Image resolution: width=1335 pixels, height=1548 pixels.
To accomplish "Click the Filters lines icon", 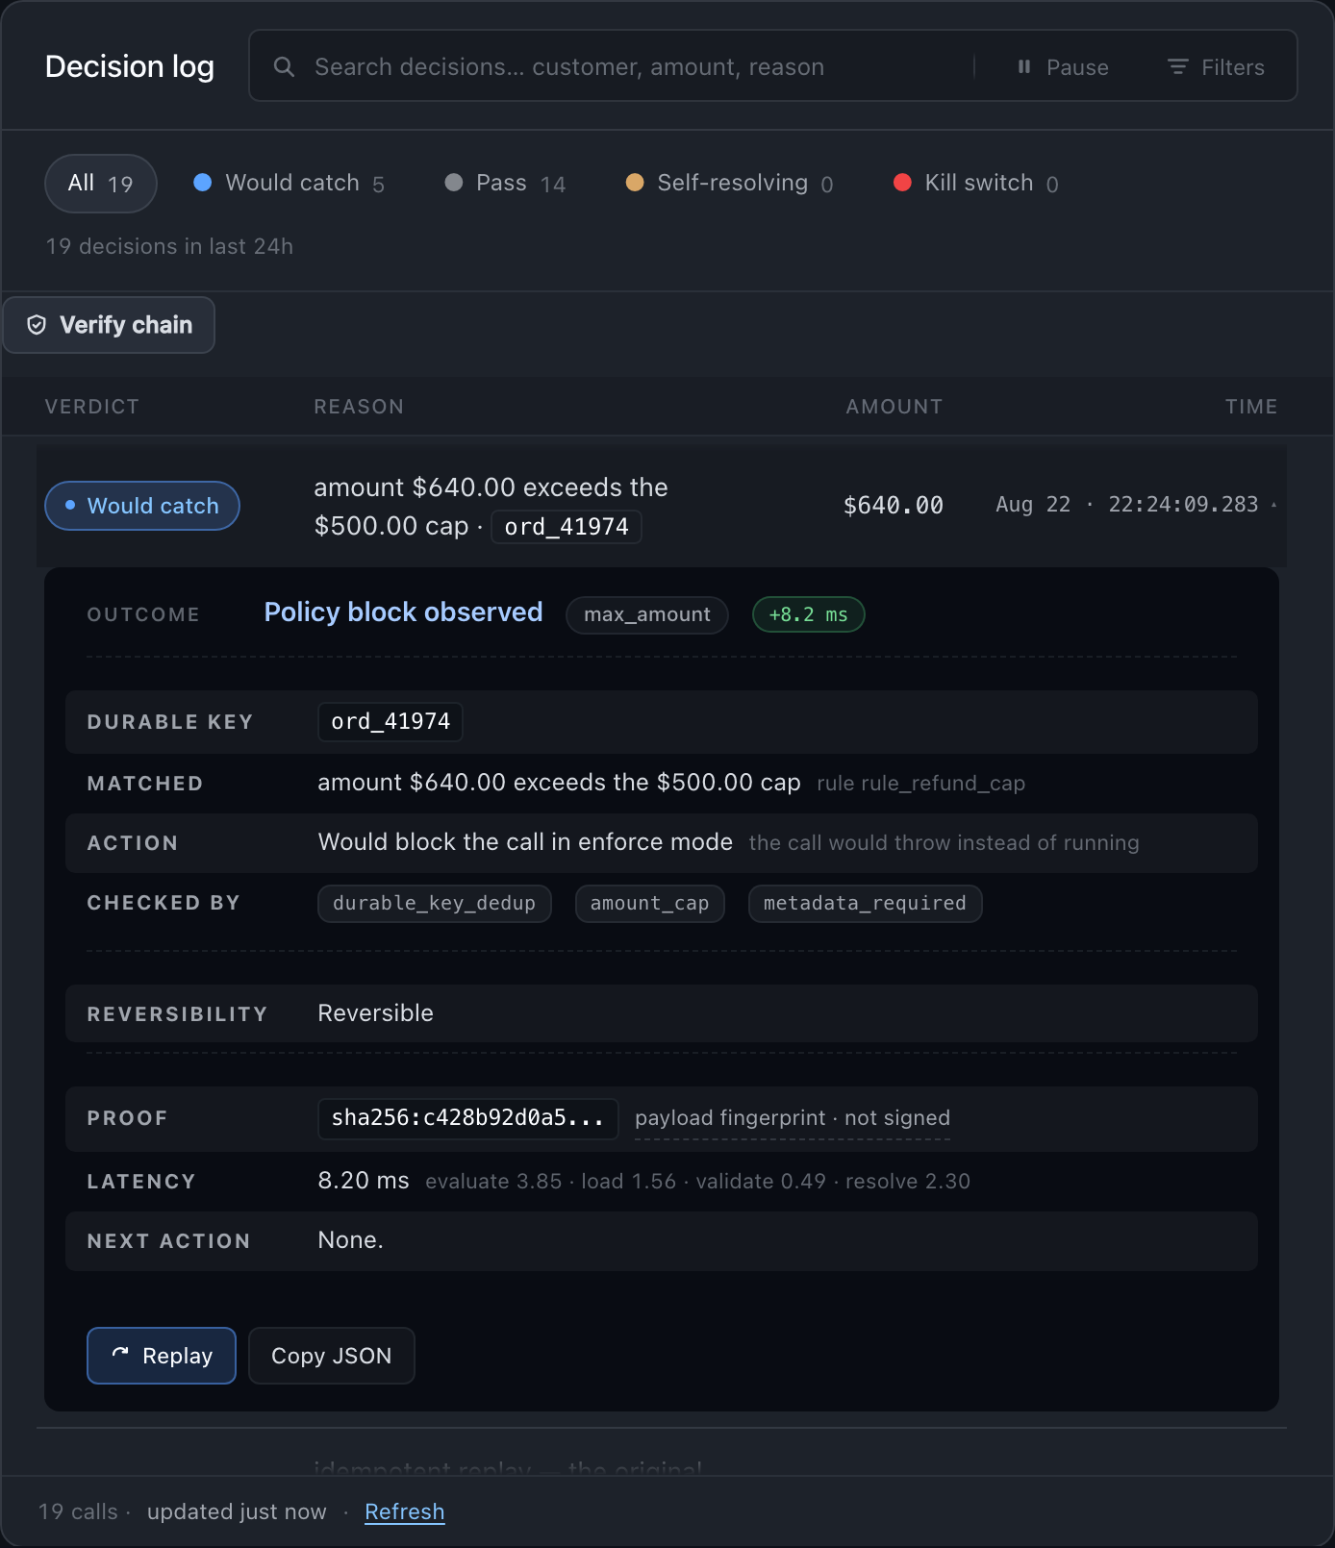I will click(x=1178, y=66).
